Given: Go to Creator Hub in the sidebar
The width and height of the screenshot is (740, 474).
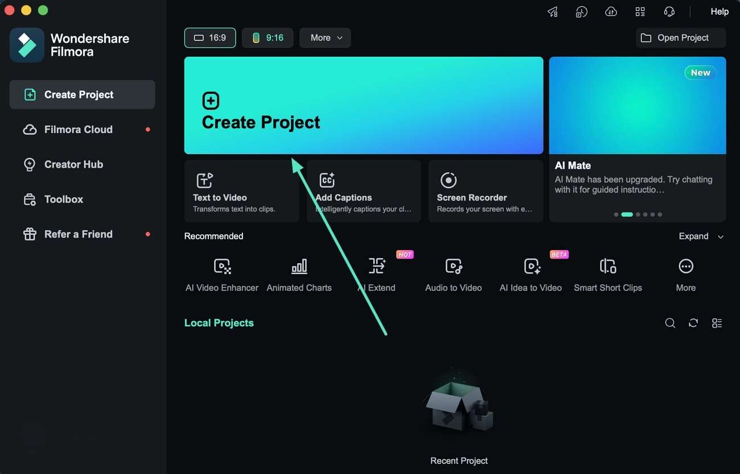Looking at the screenshot, I should click(82, 164).
